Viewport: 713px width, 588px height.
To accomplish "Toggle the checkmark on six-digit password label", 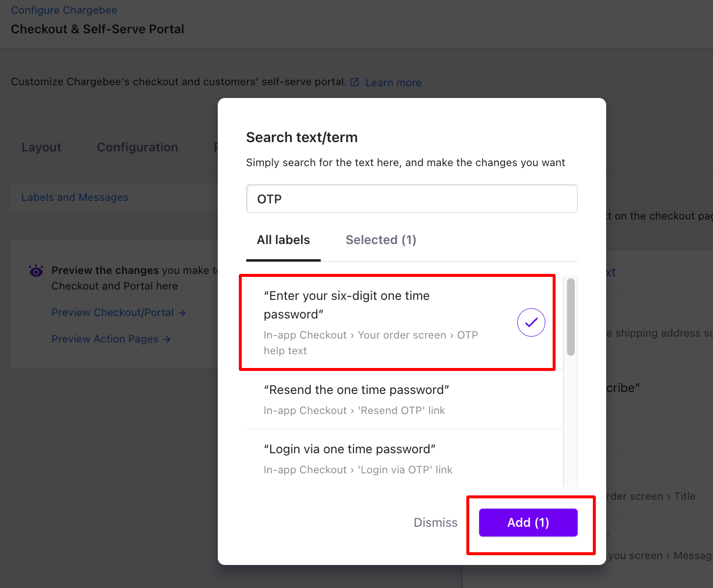I will [x=531, y=322].
